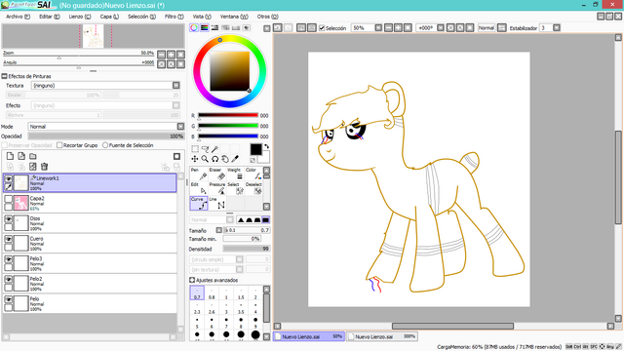Viewport: 624px width, 351px height.
Task: Choose the 3.5 brush size preset
Action: (241, 308)
